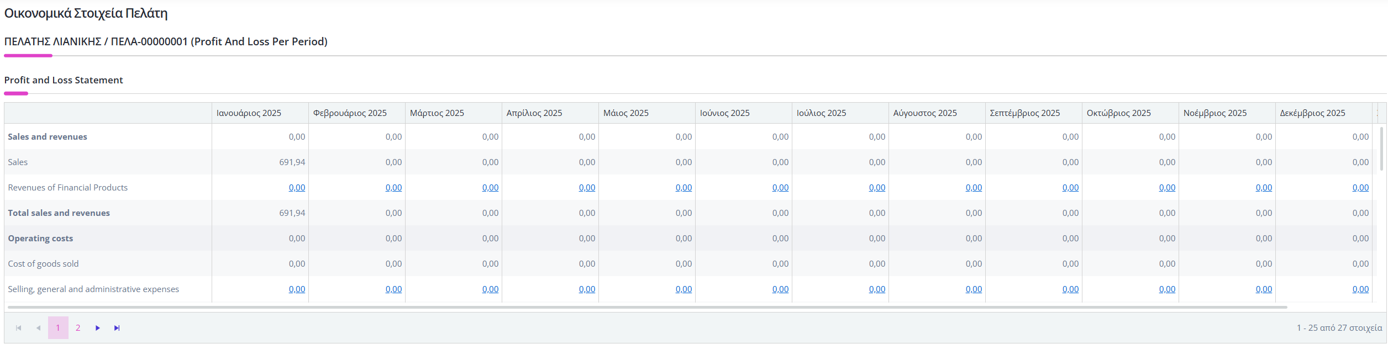This screenshot has width=1388, height=344.
Task: Select the 'Sales and revenues' row label
Action: 48,137
